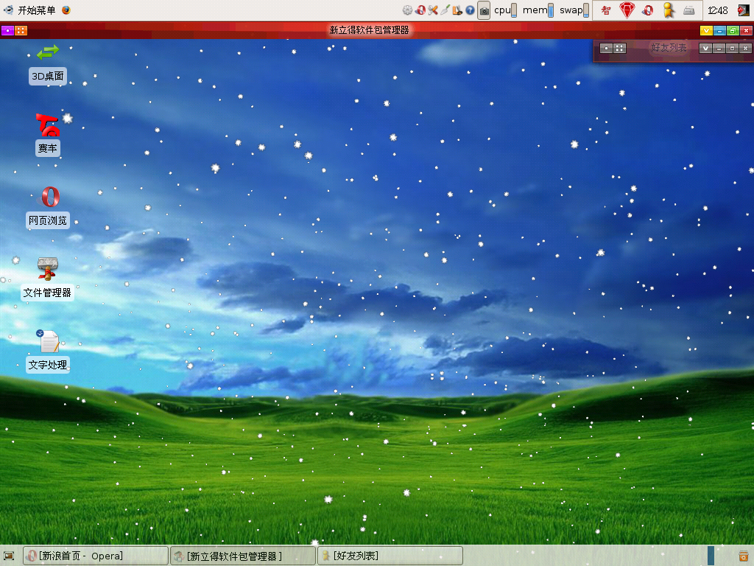
Task: Click the yellow buddy figure tray icon
Action: [x=669, y=10]
